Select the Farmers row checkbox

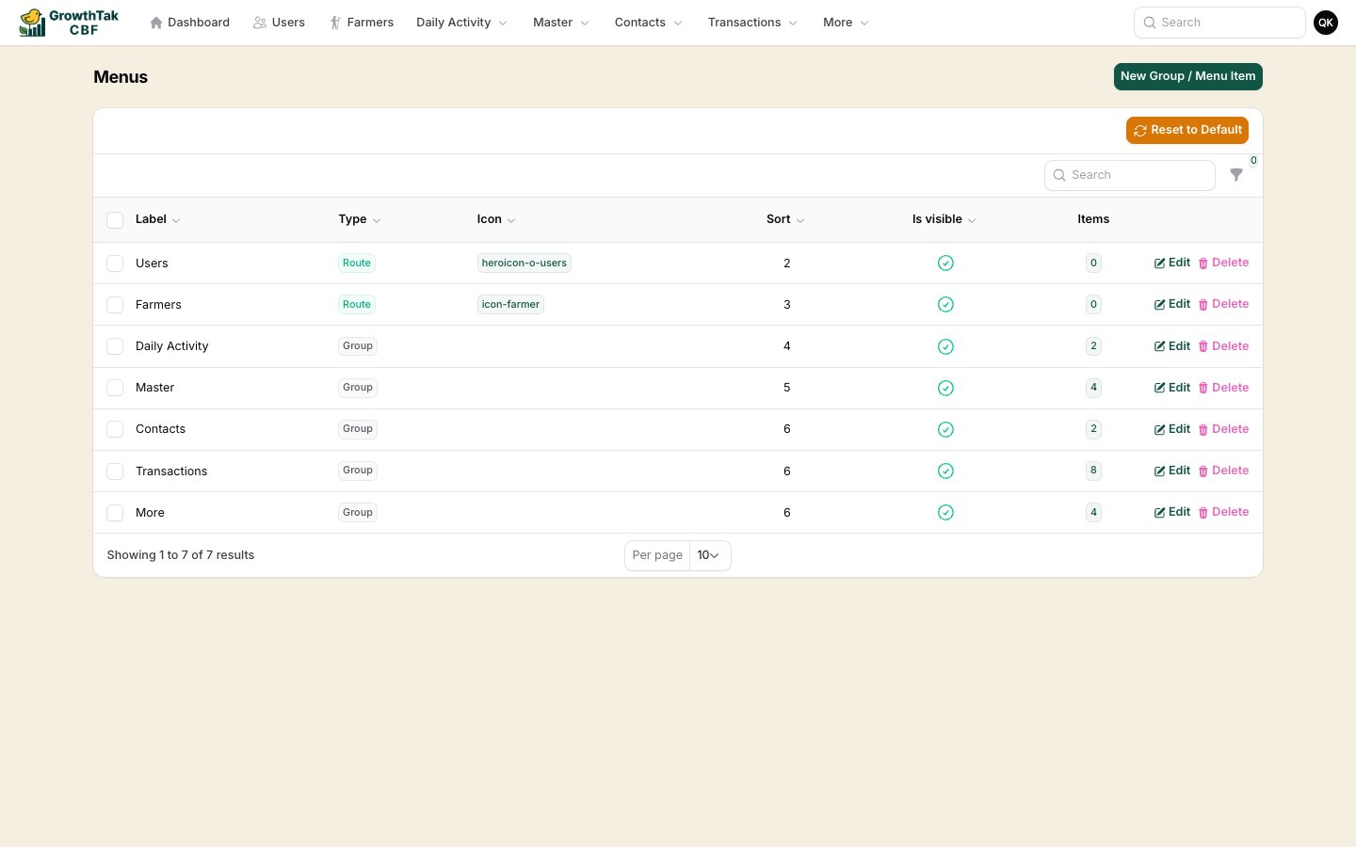pyautogui.click(x=115, y=305)
